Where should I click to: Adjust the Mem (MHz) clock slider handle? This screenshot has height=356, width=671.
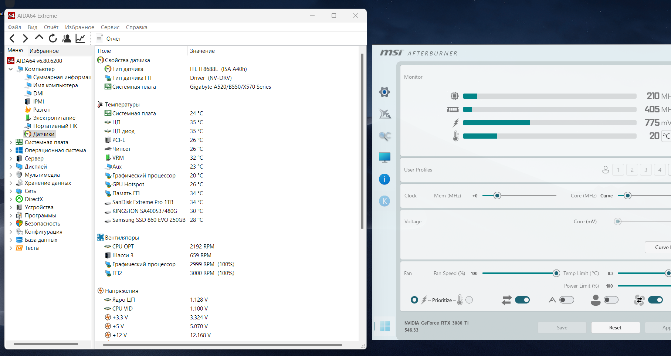tap(497, 196)
